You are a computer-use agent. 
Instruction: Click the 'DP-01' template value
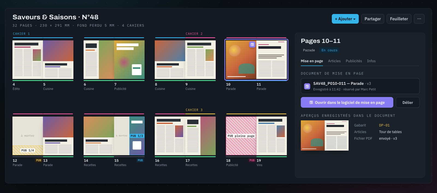click(384, 125)
